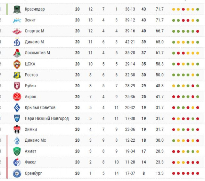The image size is (205, 181).
Task: Click Краснодар's first yellow form dot
Action: coord(174,9)
